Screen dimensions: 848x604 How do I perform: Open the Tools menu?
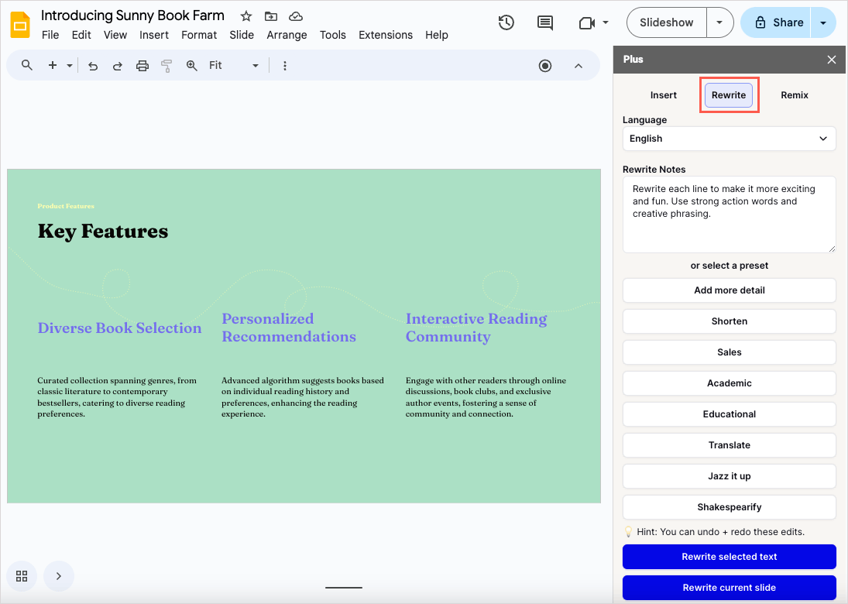tap(332, 35)
